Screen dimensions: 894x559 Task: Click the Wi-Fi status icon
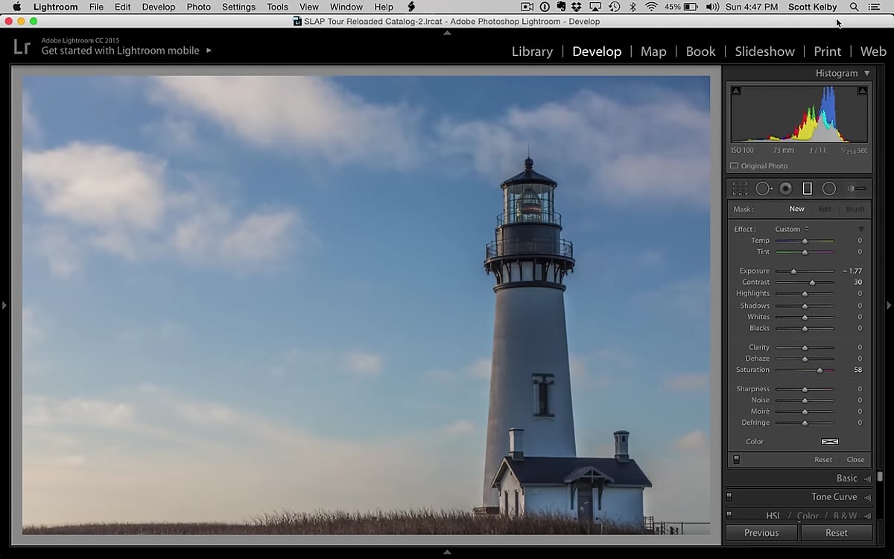[652, 7]
